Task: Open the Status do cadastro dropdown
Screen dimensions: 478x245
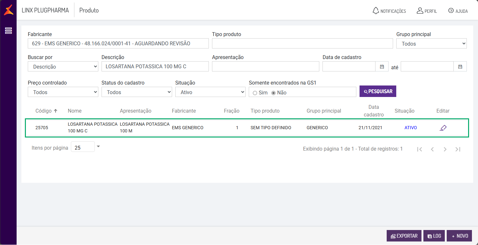Action: pyautogui.click(x=137, y=92)
